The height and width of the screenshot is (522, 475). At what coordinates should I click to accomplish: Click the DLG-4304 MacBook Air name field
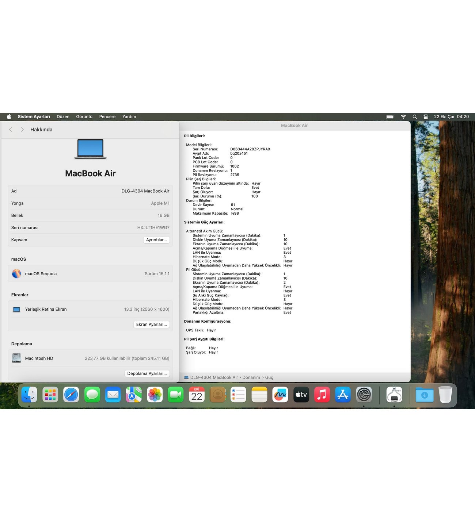coord(145,191)
